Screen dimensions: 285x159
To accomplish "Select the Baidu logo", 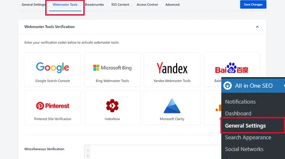I will click(x=231, y=68).
